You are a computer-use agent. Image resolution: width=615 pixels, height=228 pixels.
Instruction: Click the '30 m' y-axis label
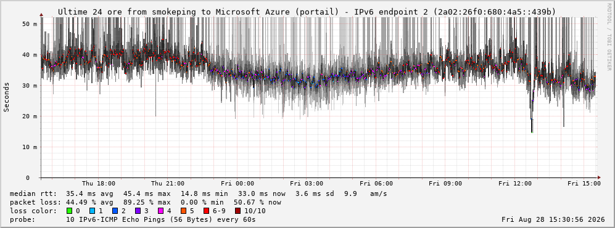(30, 86)
